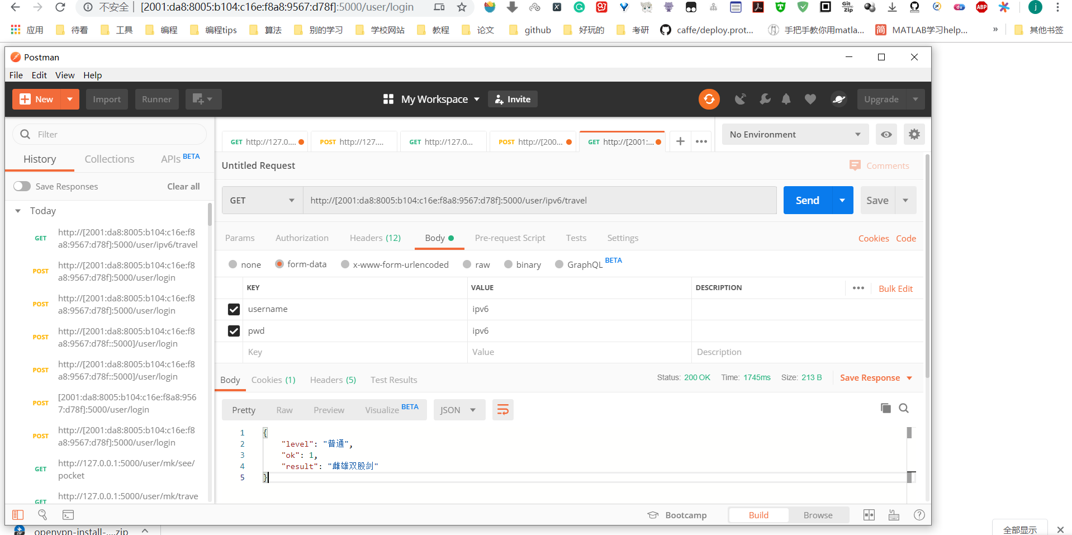1072x535 pixels.
Task: Open the Postman sync status icon
Action: coord(709,99)
